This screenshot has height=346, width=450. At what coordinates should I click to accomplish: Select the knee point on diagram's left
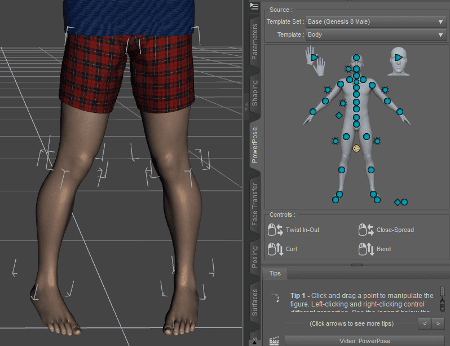click(342, 170)
